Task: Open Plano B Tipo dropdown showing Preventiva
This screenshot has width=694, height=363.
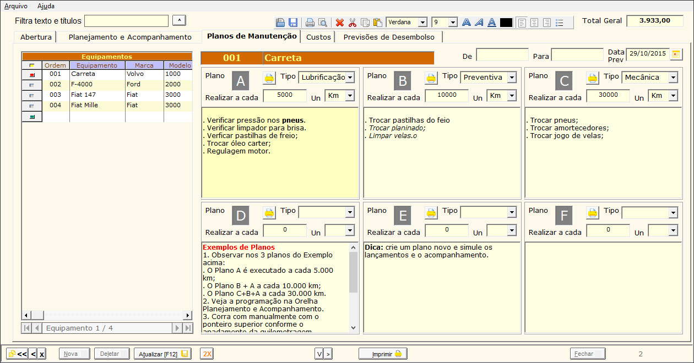Action: click(x=512, y=78)
